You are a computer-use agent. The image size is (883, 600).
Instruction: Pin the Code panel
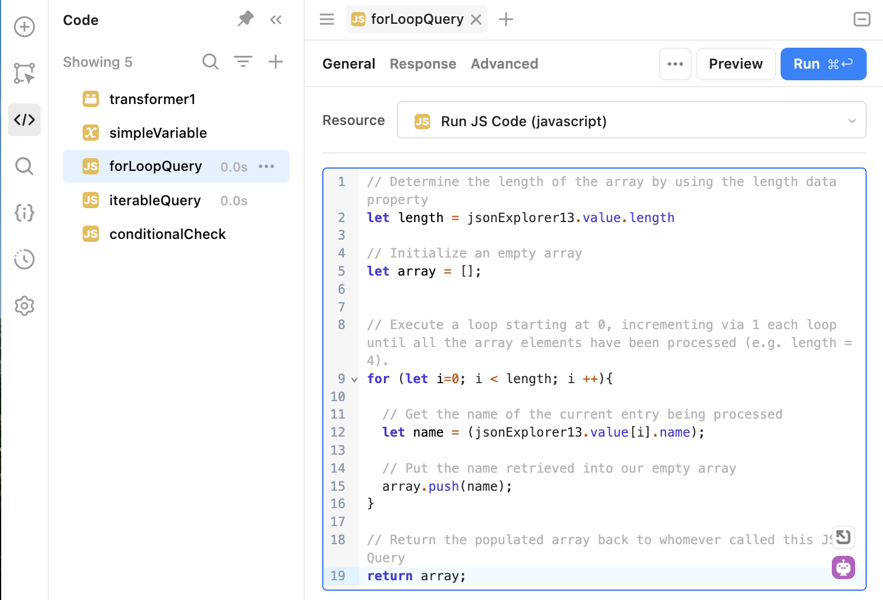[x=245, y=19]
